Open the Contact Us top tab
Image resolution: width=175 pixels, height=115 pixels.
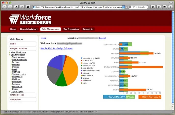click(x=88, y=29)
